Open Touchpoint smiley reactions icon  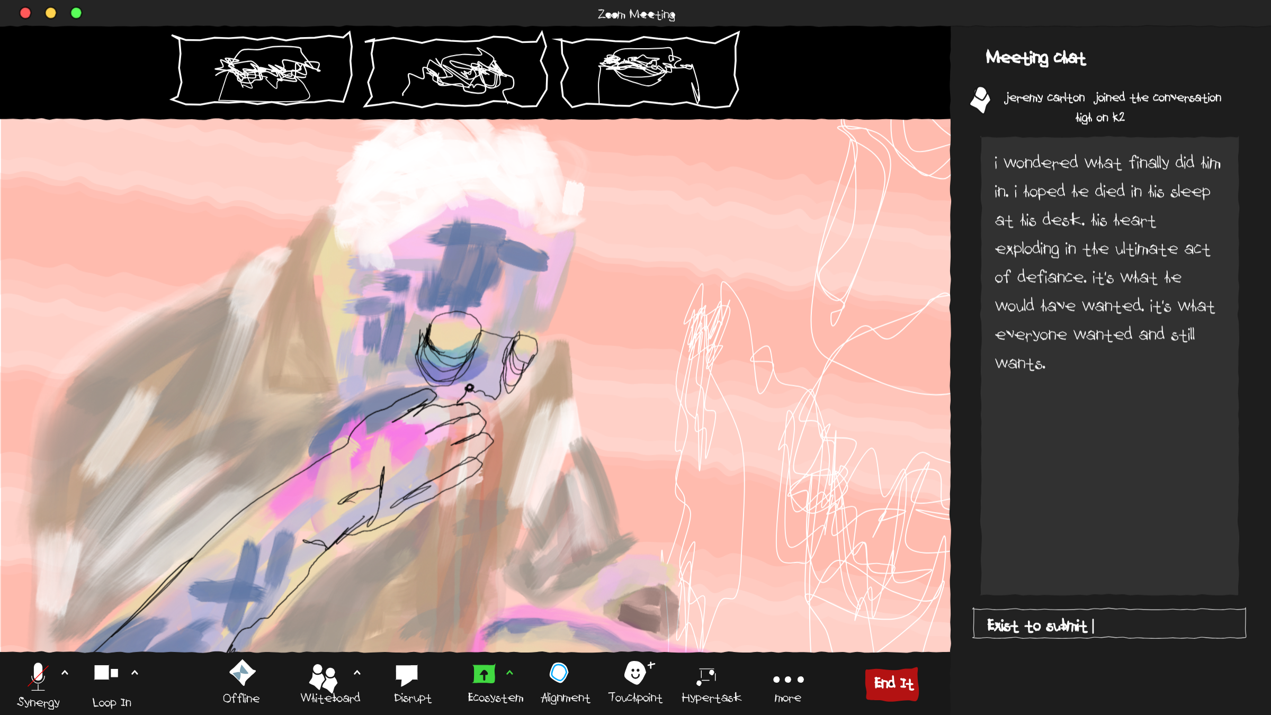tap(635, 673)
